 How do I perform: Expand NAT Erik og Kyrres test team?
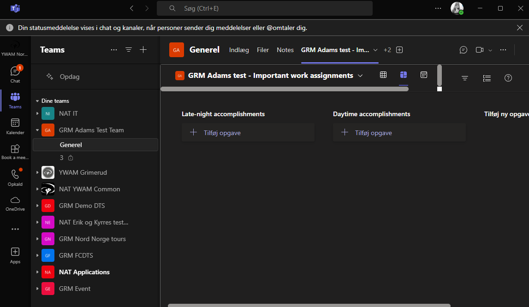(37, 222)
